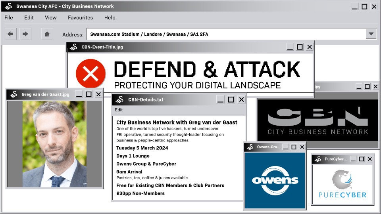Click the PureCyber logo image
This screenshot has width=381, height=214.
tap(342, 184)
